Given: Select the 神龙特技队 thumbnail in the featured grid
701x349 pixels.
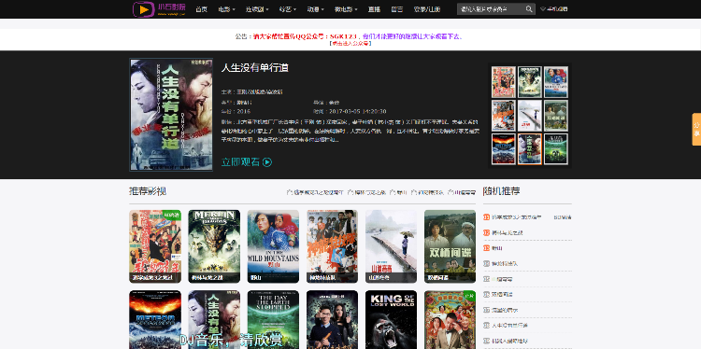Looking at the screenshot, I should coord(504,116).
